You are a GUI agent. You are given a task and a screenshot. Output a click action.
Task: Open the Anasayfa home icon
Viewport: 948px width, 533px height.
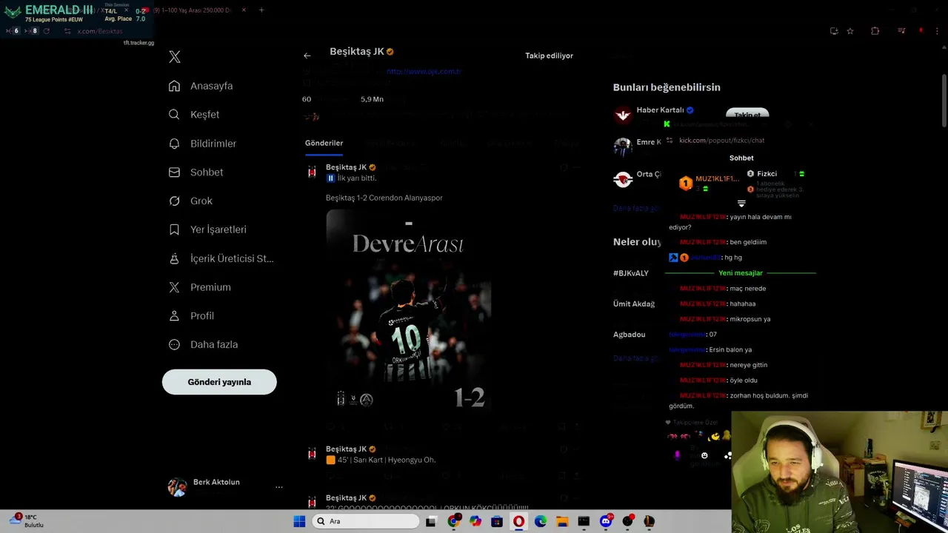(x=174, y=86)
